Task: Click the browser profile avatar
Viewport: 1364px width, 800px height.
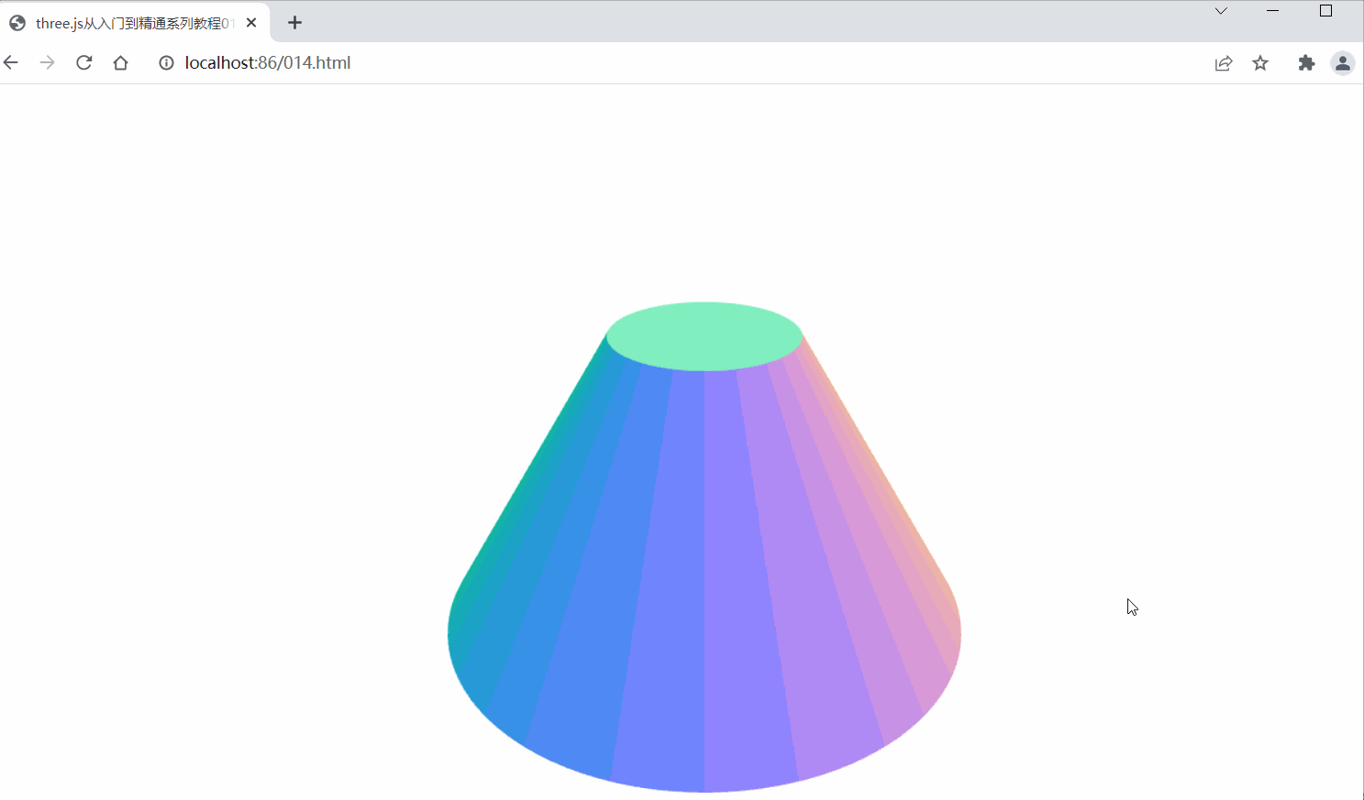Action: pos(1343,62)
